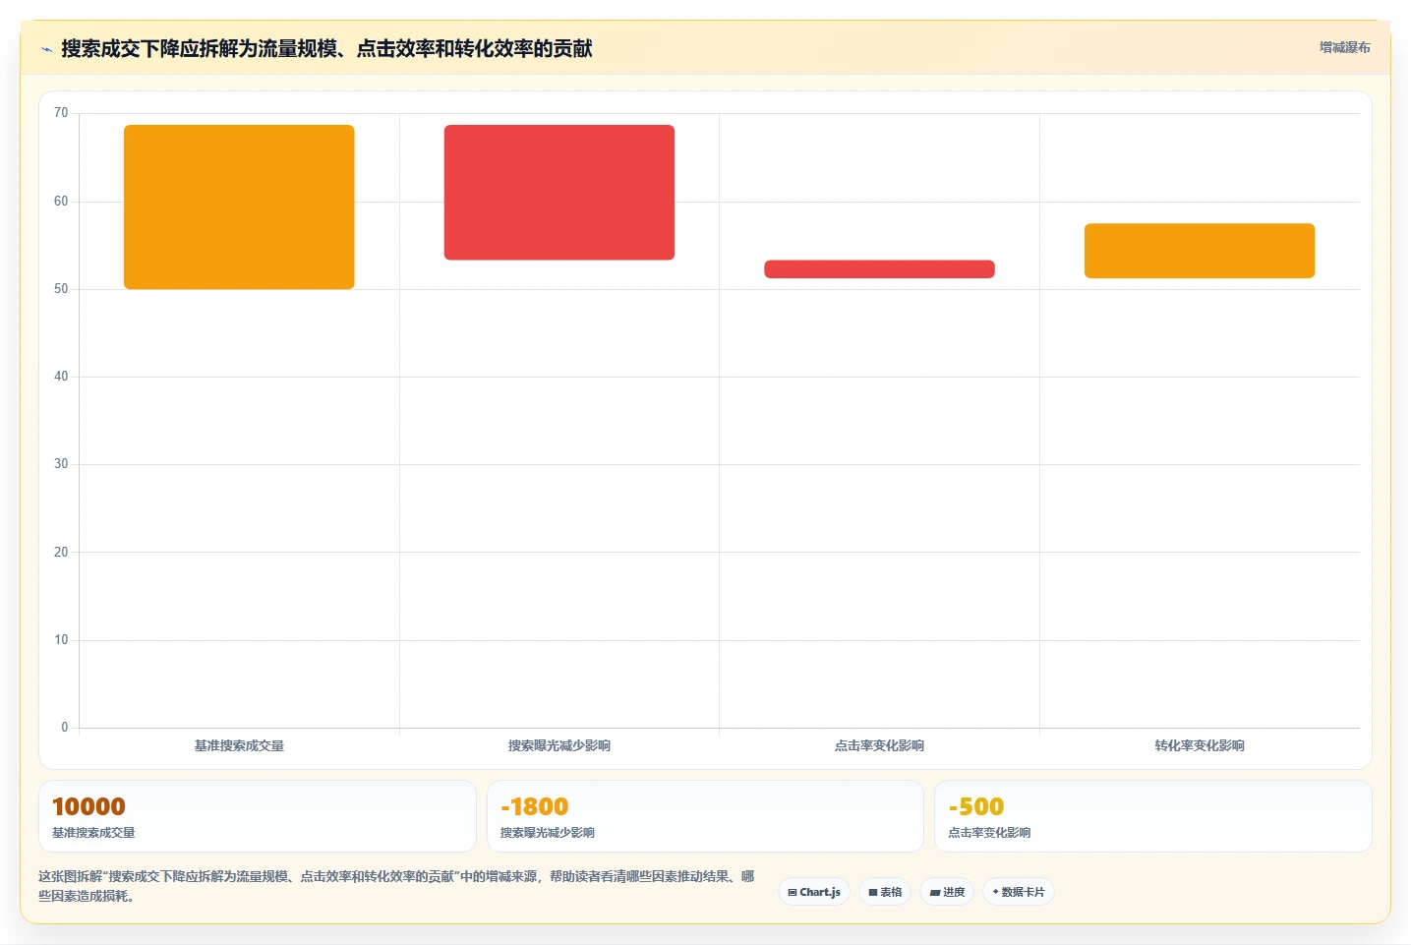
Task: Click the -500 点击率变化影响 data card
Action: (x=1152, y=816)
